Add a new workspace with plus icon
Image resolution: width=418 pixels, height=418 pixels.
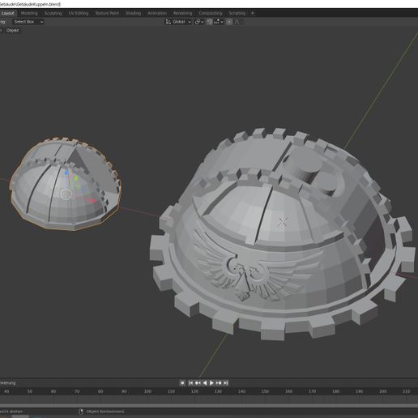click(253, 13)
